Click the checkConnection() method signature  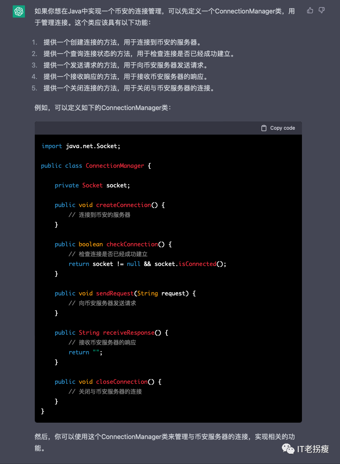(113, 244)
